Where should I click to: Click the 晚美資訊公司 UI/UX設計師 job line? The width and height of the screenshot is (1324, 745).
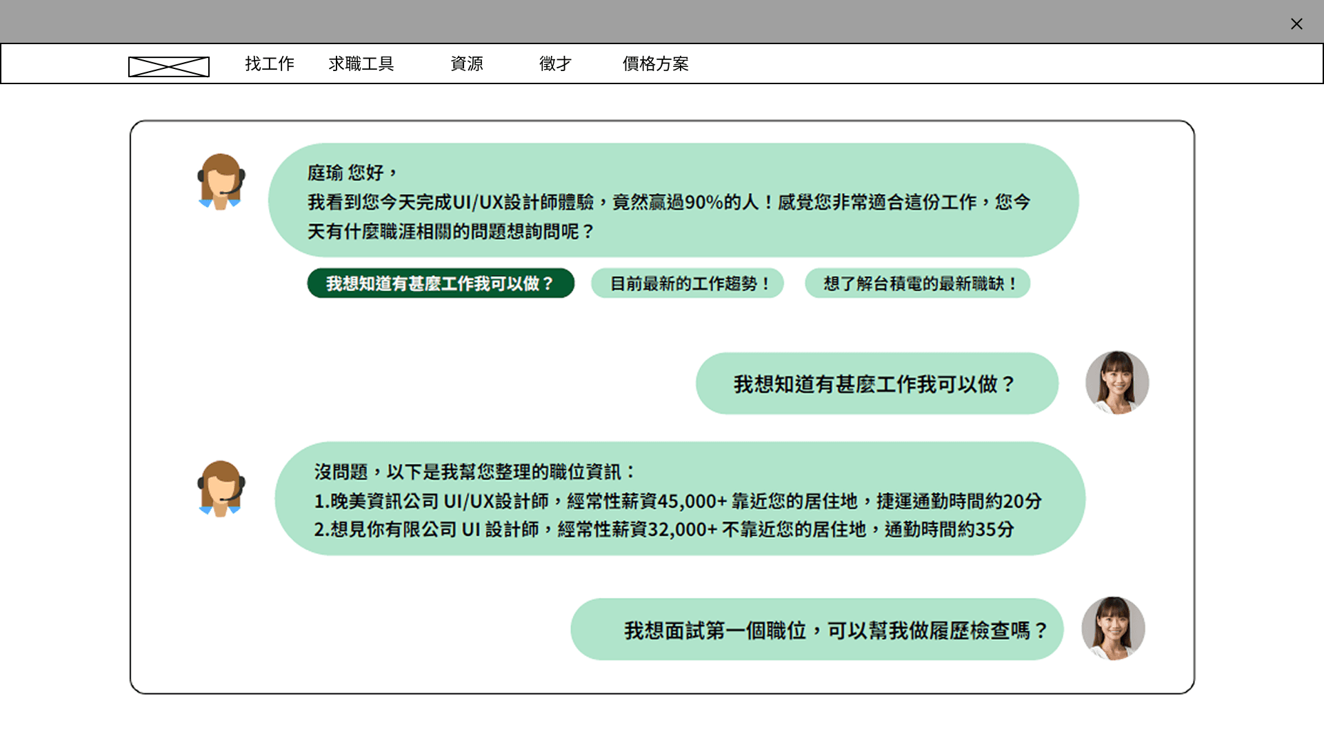click(x=677, y=501)
